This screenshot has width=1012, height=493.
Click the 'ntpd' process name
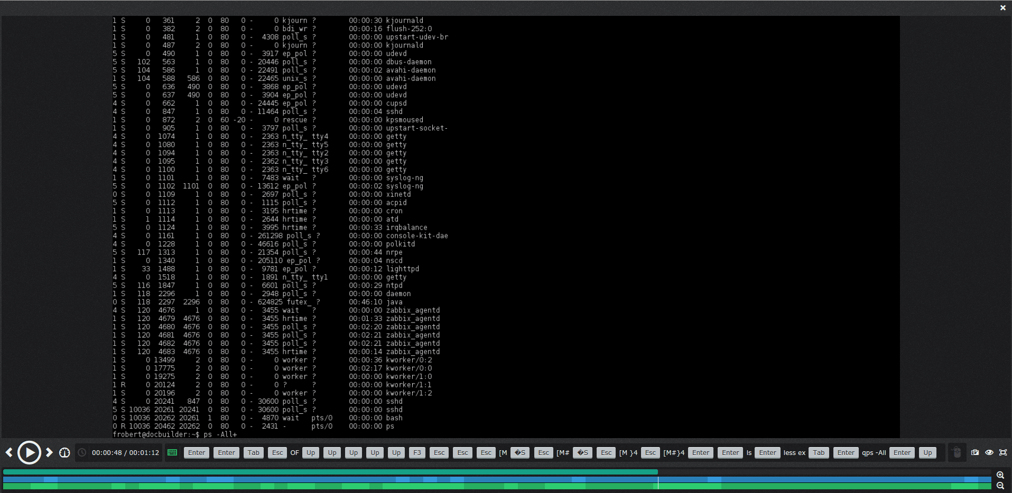(394, 286)
